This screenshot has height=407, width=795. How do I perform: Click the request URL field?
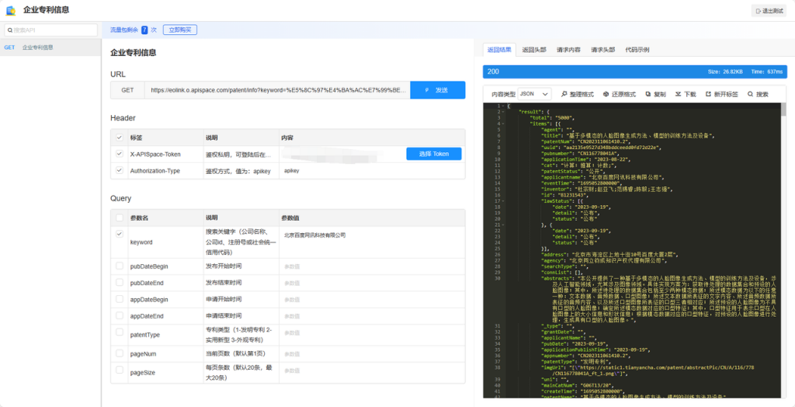coord(277,90)
